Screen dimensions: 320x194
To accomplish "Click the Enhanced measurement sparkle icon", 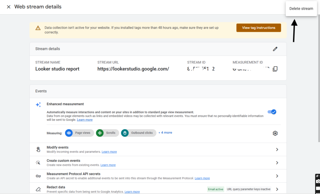I will 38,105.
